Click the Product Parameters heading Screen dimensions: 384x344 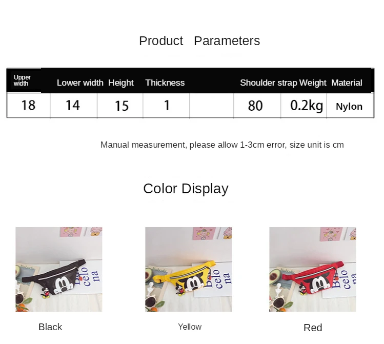pos(199,41)
